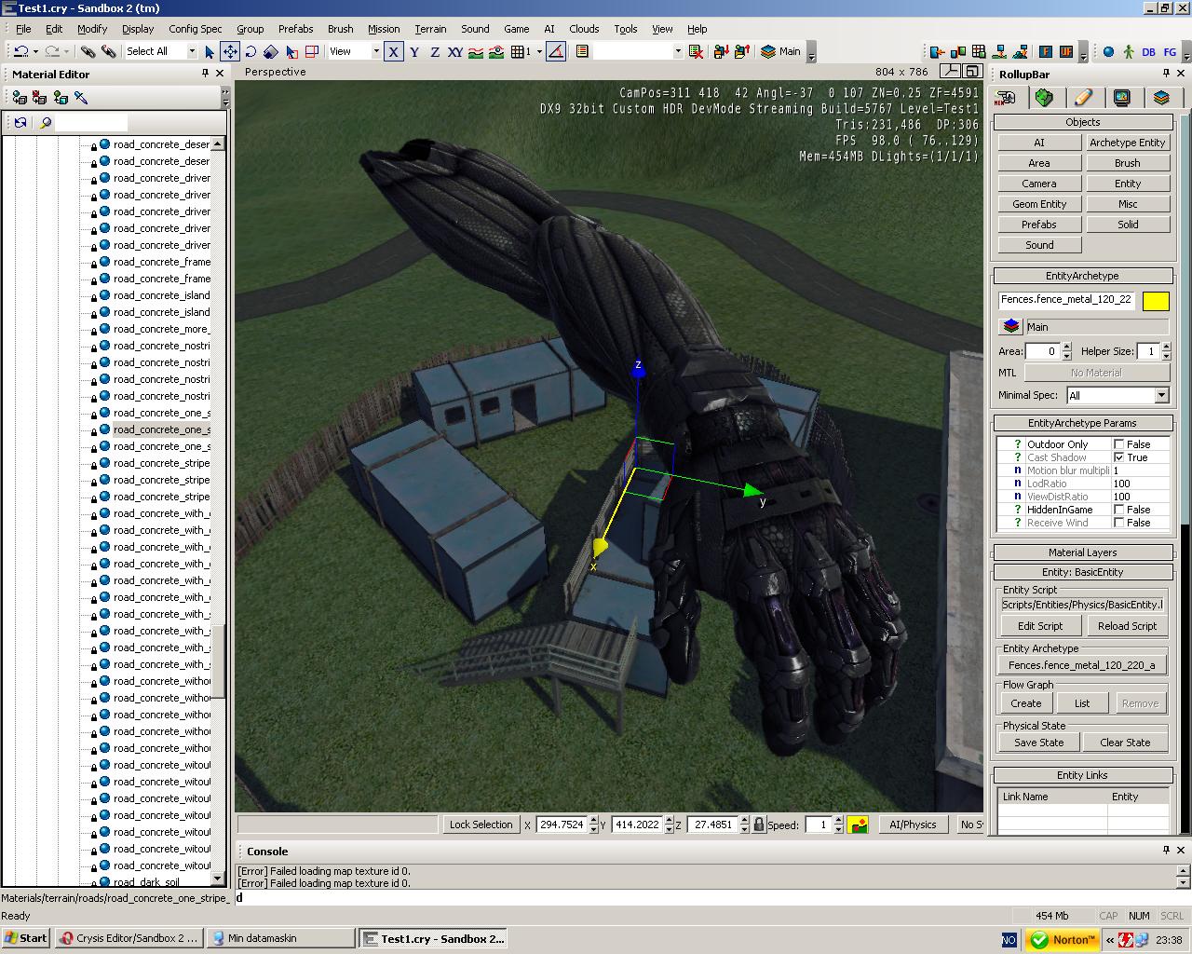Image resolution: width=1192 pixels, height=954 pixels.
Task: Toggle the Outdoor Only checkbox
Action: [x=1118, y=444]
